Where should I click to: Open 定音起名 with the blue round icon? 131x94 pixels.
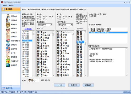(12, 45)
